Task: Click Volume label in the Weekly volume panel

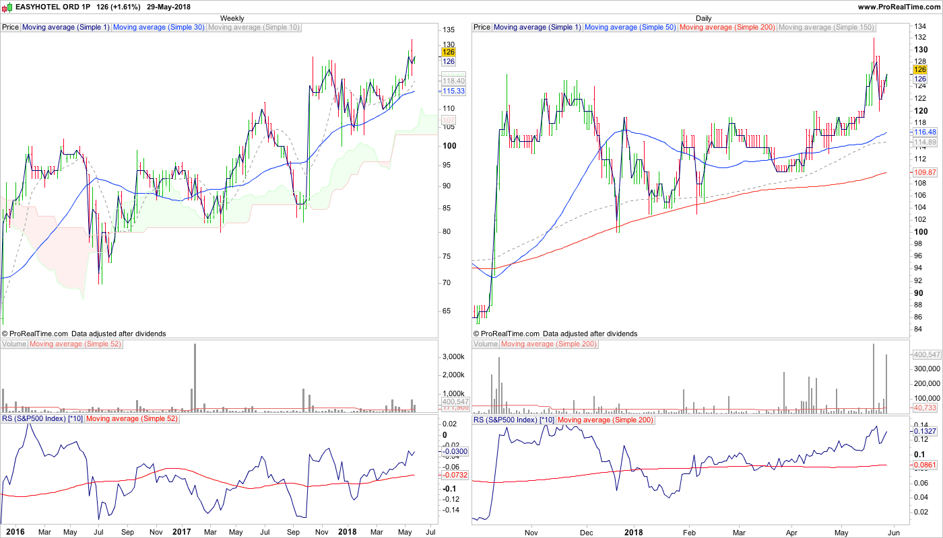Action: tap(14, 344)
